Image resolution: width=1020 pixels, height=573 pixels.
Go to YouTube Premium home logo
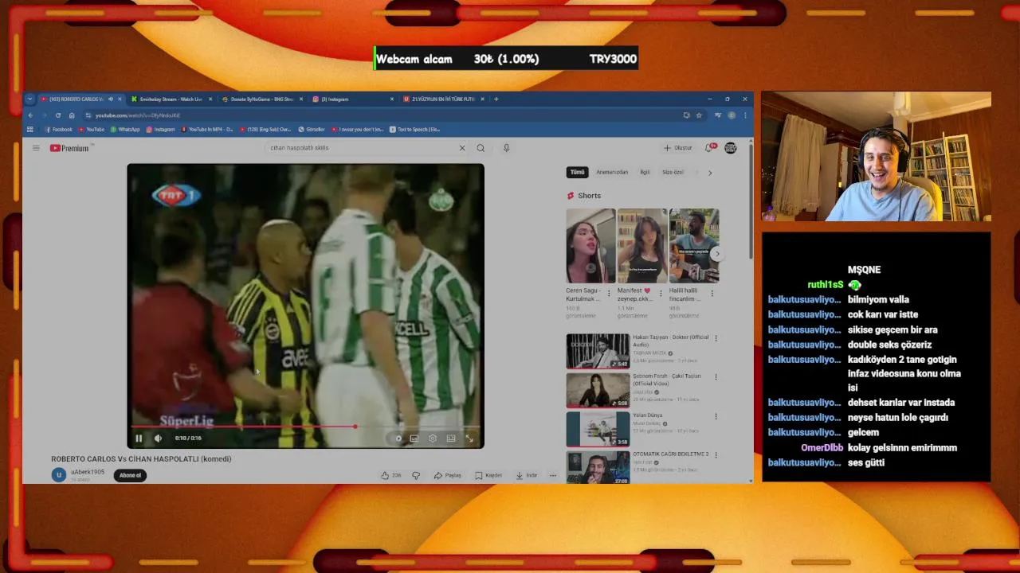coord(69,148)
